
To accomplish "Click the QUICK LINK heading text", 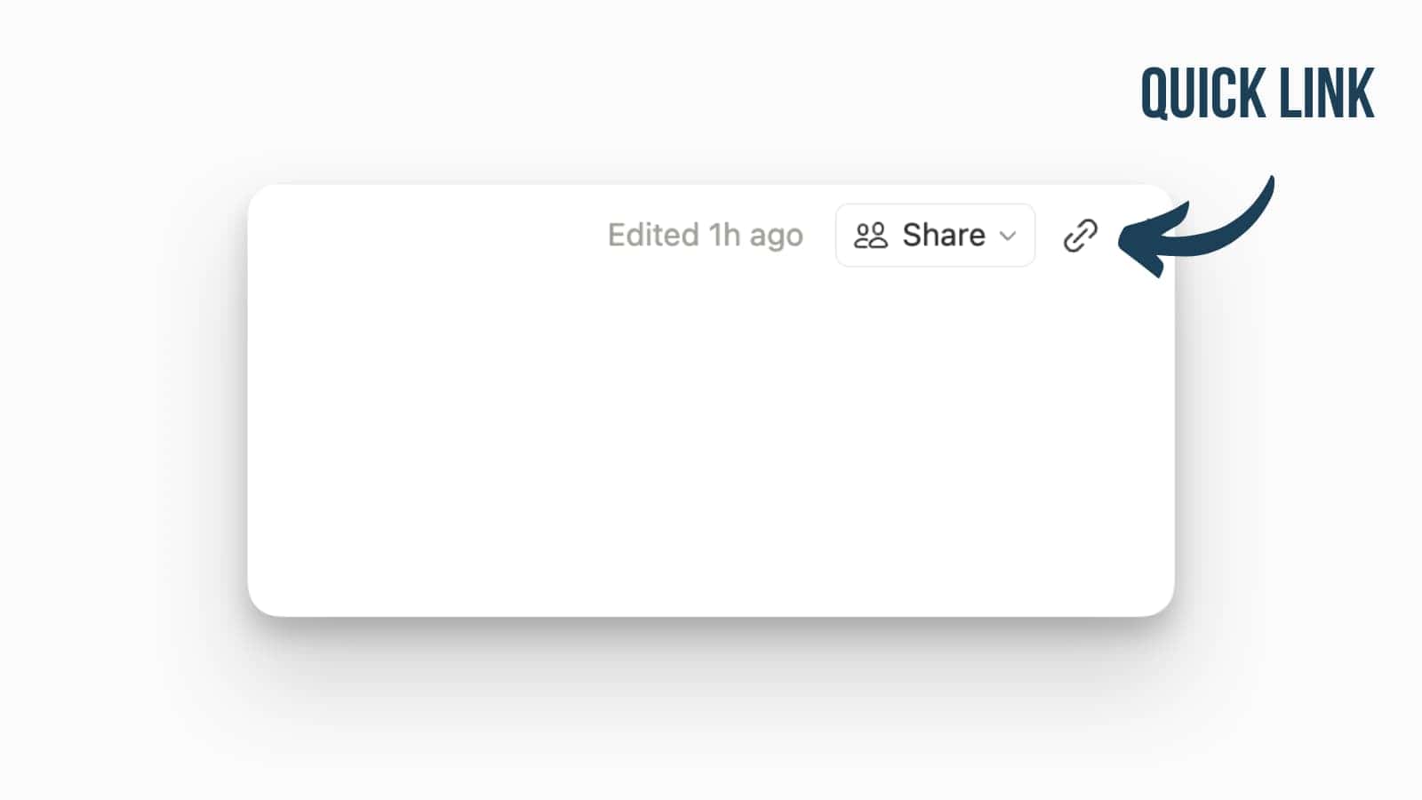I will [1256, 92].
